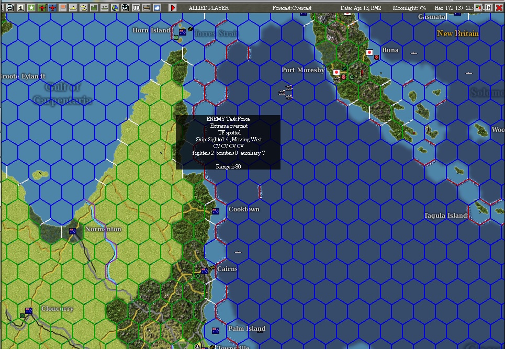505x349 pixels.
Task: Click the 'New Britain' map label
Action: (458, 33)
